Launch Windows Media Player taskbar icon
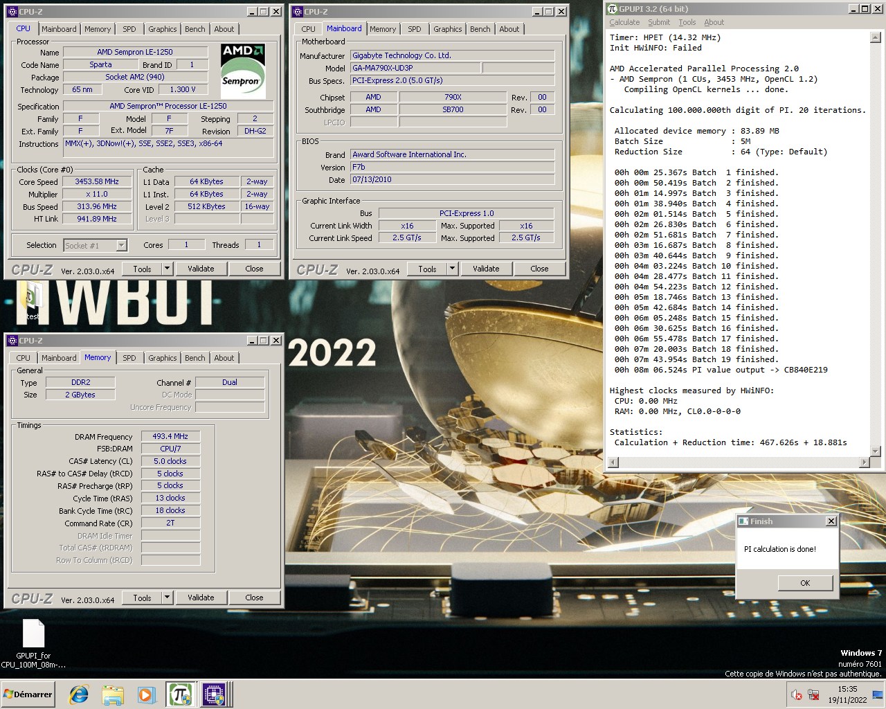The height and width of the screenshot is (709, 886). tap(146, 694)
